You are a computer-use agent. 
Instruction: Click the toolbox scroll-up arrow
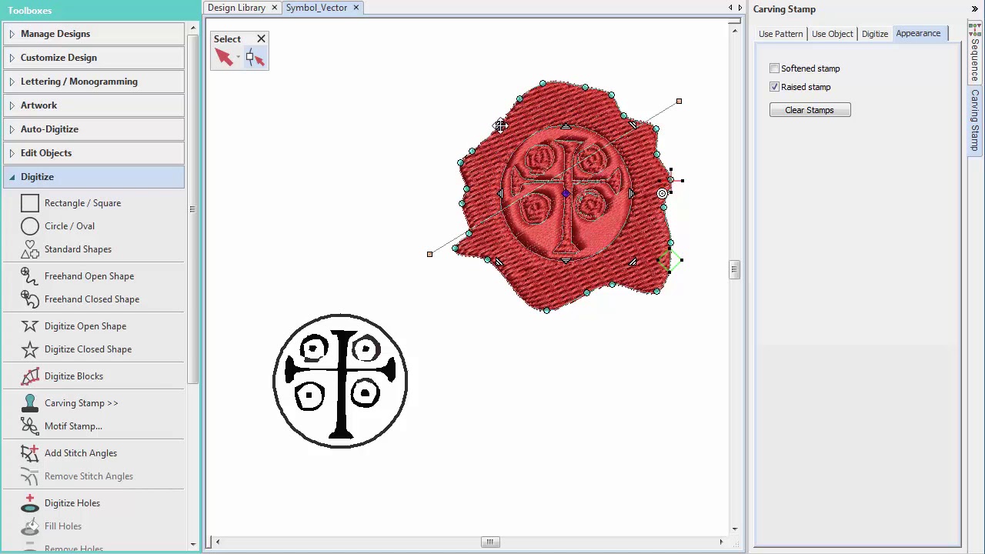(x=192, y=28)
